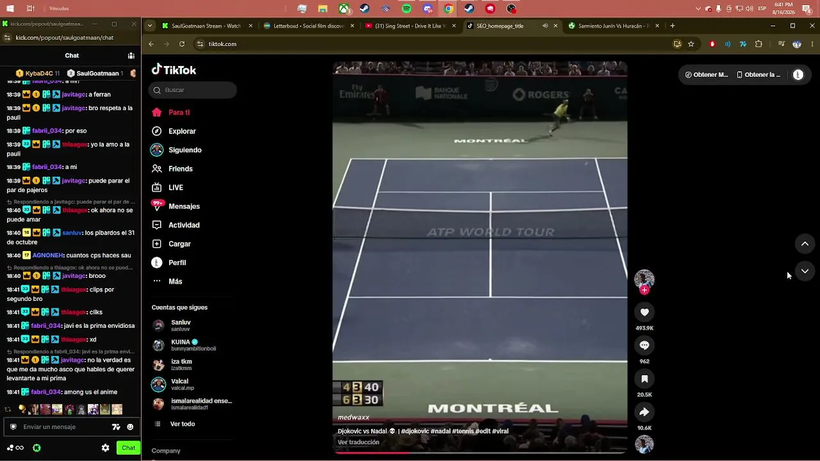The width and height of the screenshot is (820, 461).
Task: Bookmark this page with the star
Action: pyautogui.click(x=691, y=44)
